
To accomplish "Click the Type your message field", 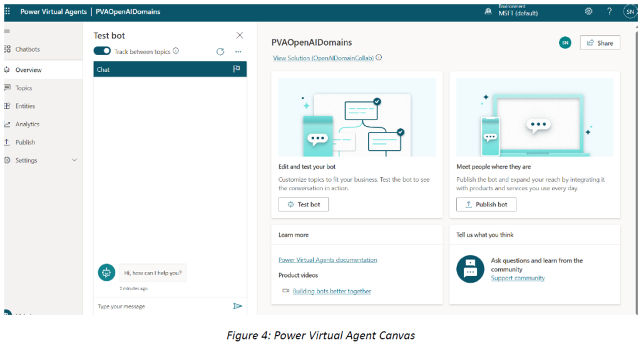I will pos(163,306).
